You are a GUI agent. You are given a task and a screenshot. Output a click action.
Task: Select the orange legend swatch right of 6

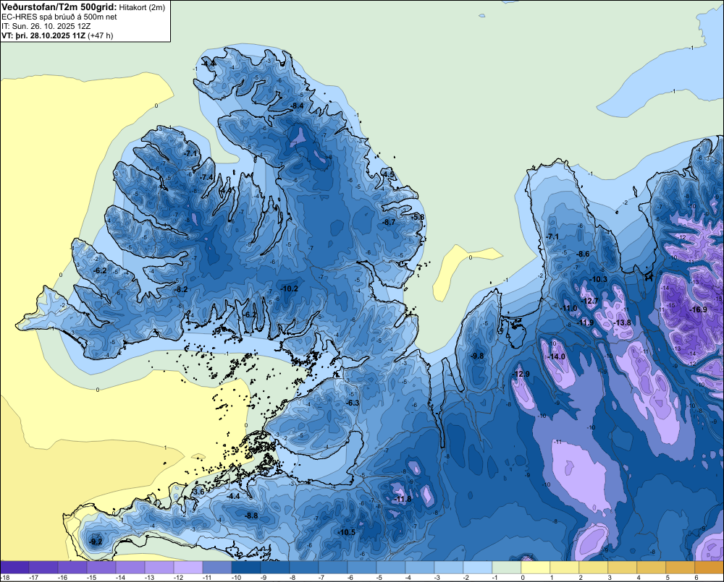pyautogui.click(x=710, y=568)
